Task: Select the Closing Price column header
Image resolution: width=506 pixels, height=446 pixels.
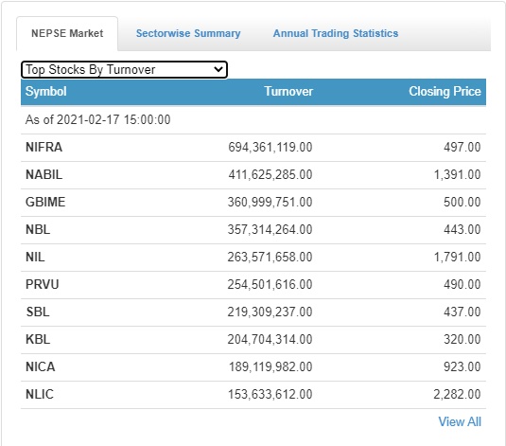Action: click(445, 92)
